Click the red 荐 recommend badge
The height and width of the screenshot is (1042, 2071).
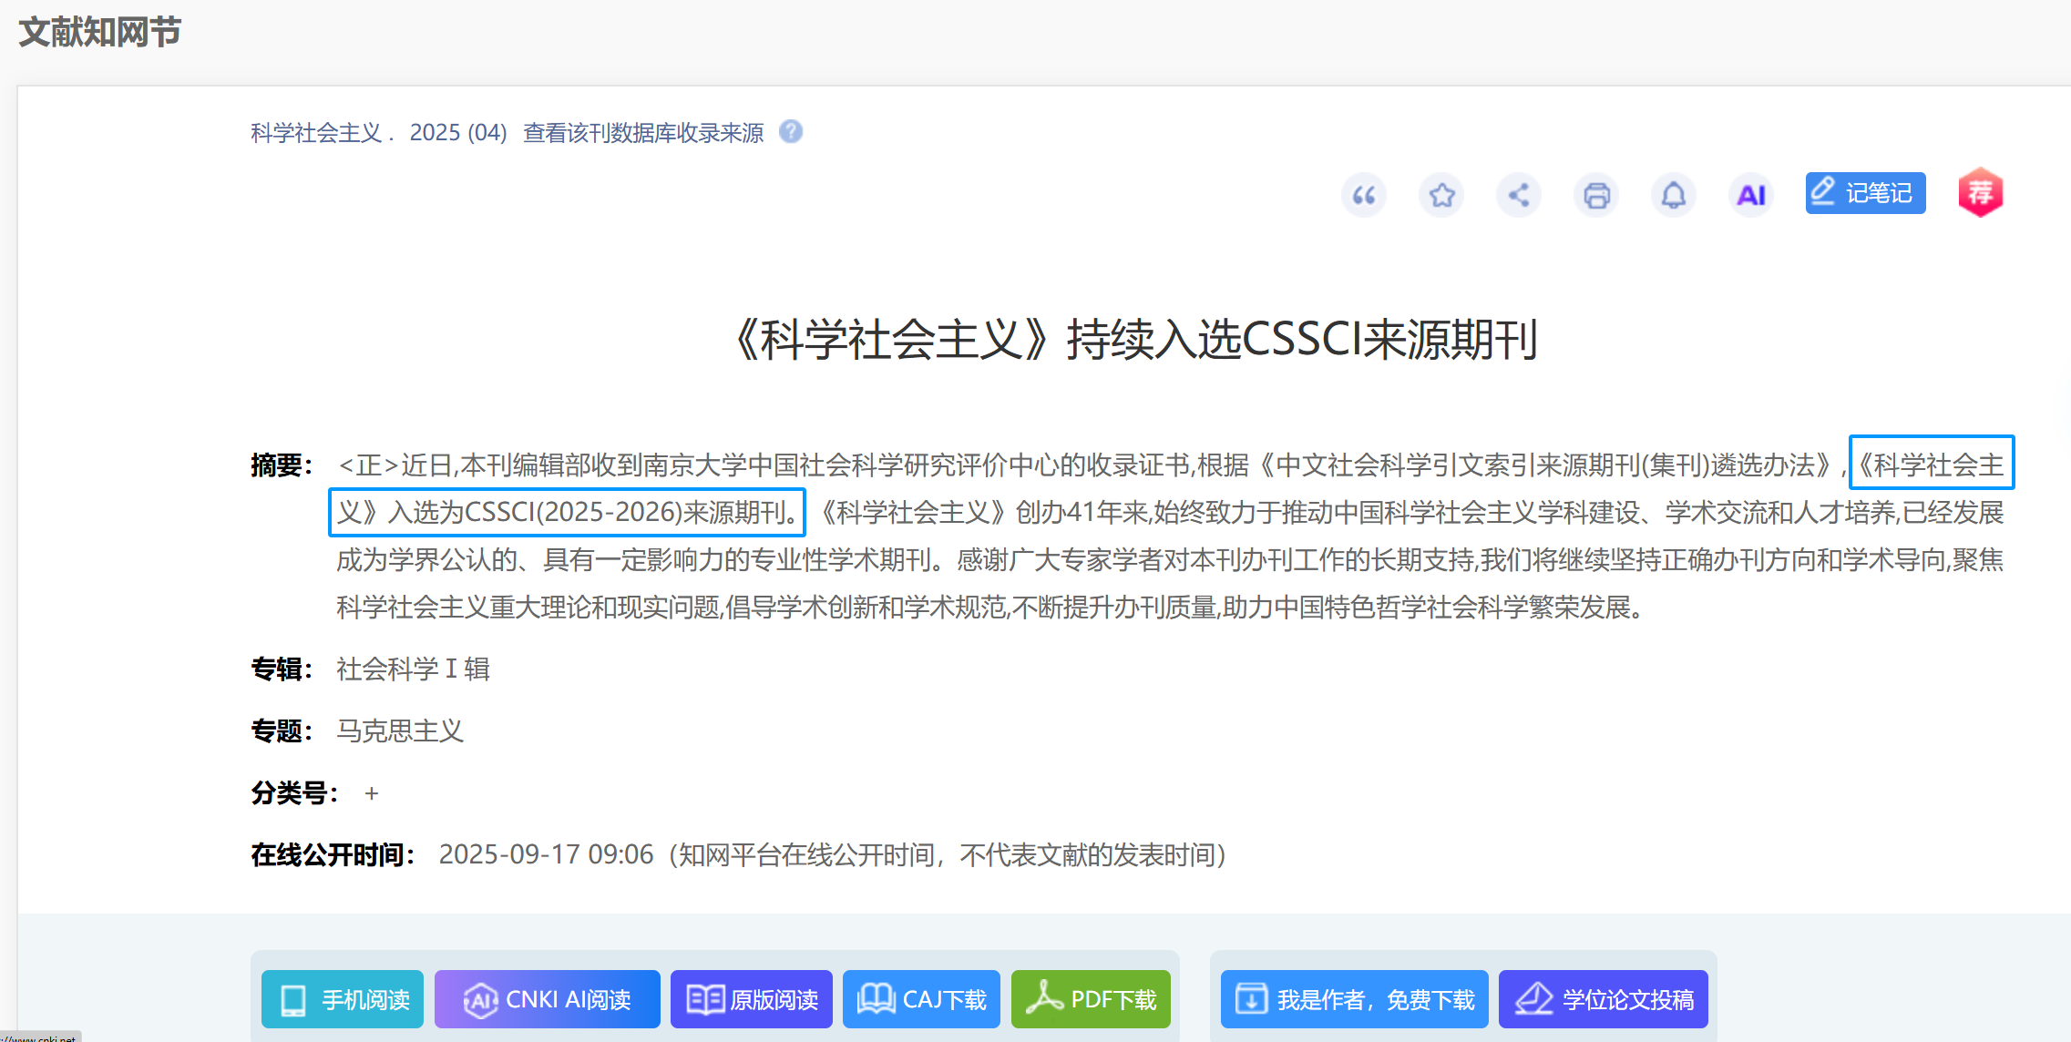click(x=1980, y=193)
